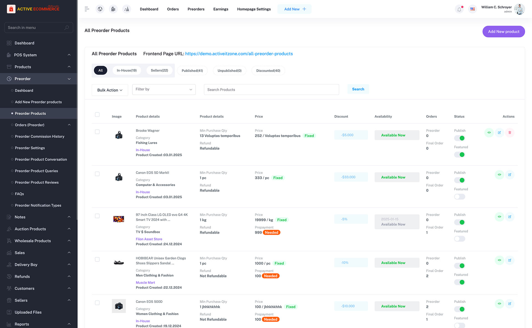View the Brooke Wagner product via the eye icon
This screenshot has height=328, width=532.
(x=489, y=133)
